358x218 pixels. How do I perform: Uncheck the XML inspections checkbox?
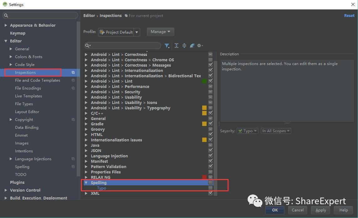(211, 193)
